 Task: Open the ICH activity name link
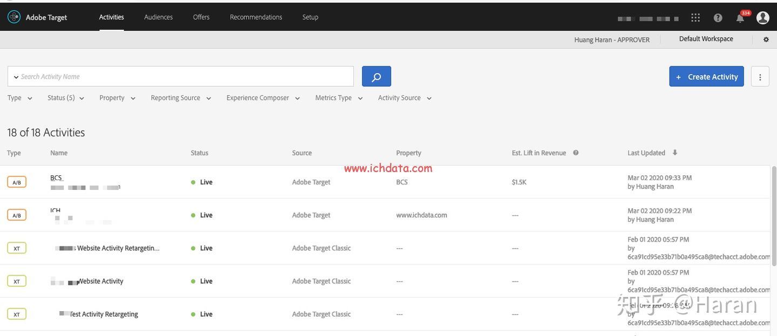pyautogui.click(x=56, y=211)
